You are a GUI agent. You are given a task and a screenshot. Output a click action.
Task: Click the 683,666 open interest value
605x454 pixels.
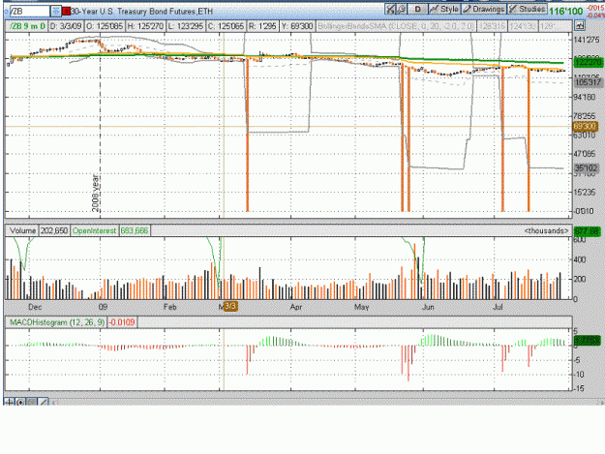point(134,230)
